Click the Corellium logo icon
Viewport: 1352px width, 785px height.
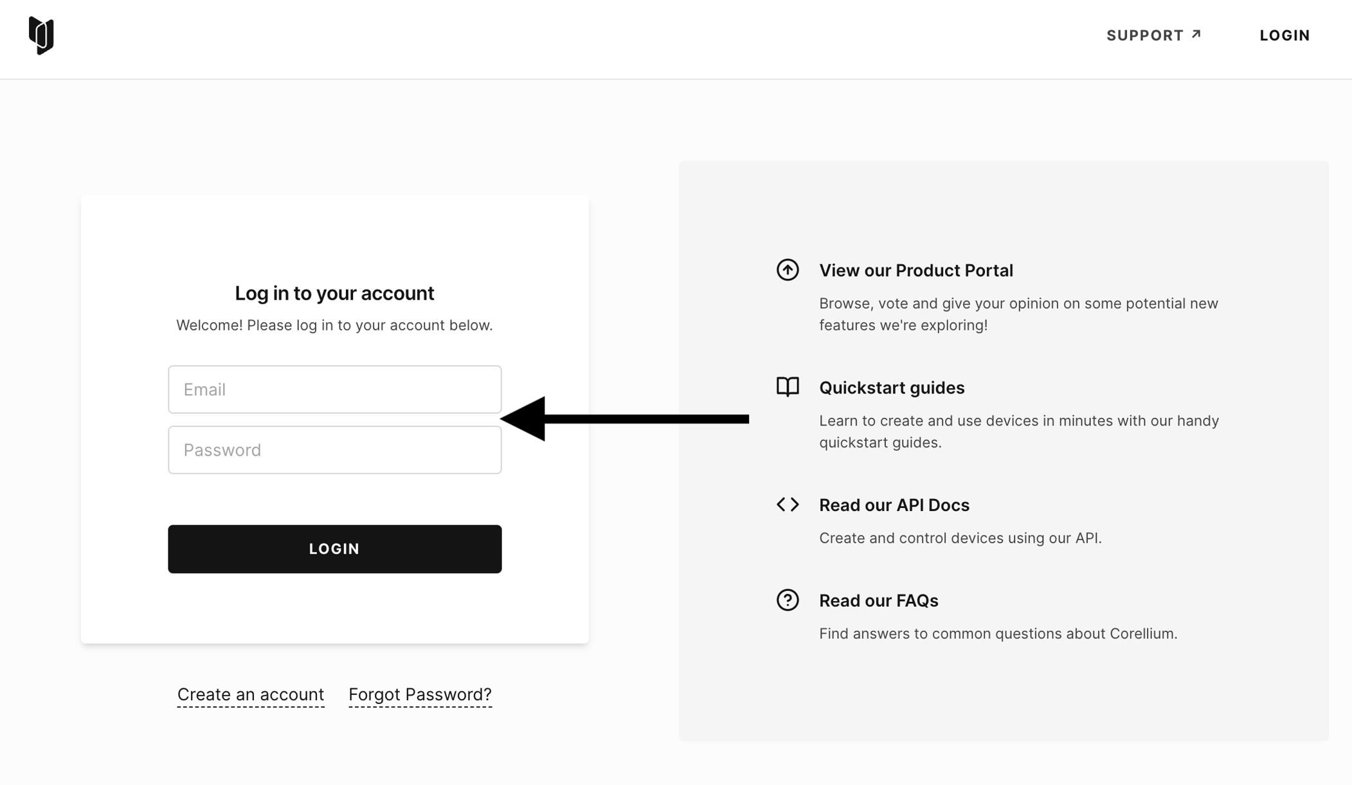pos(41,35)
